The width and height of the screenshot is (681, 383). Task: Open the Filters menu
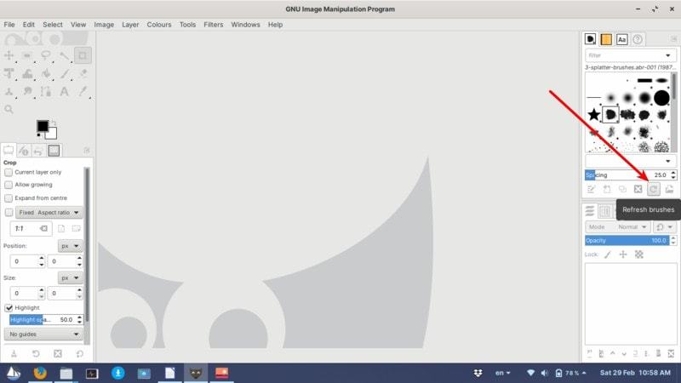click(213, 25)
